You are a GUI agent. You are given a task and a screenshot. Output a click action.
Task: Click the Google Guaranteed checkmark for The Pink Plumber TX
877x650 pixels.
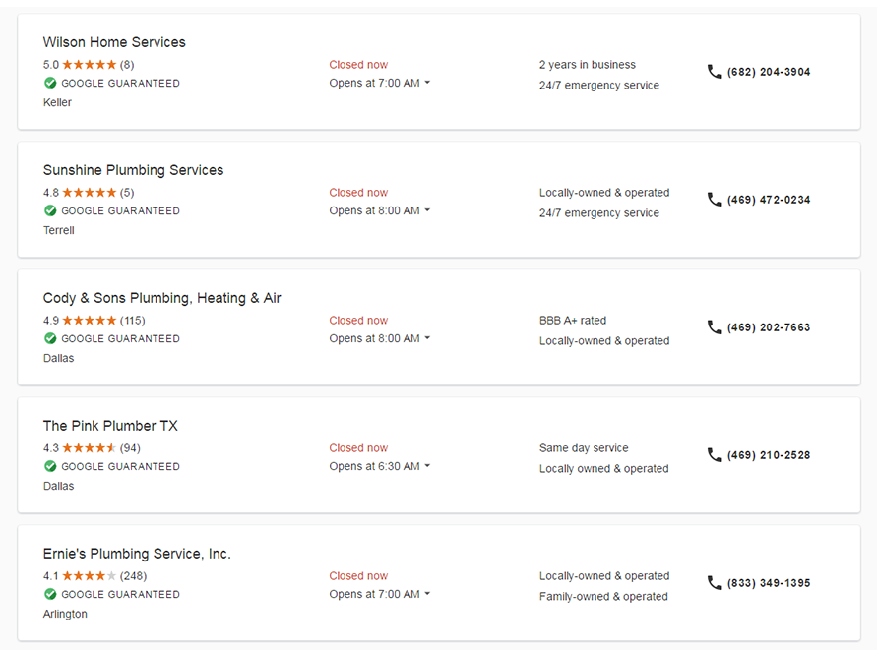click(x=50, y=466)
